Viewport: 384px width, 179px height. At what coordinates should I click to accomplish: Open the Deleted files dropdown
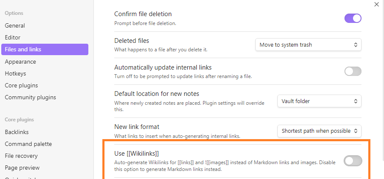[x=308, y=45]
